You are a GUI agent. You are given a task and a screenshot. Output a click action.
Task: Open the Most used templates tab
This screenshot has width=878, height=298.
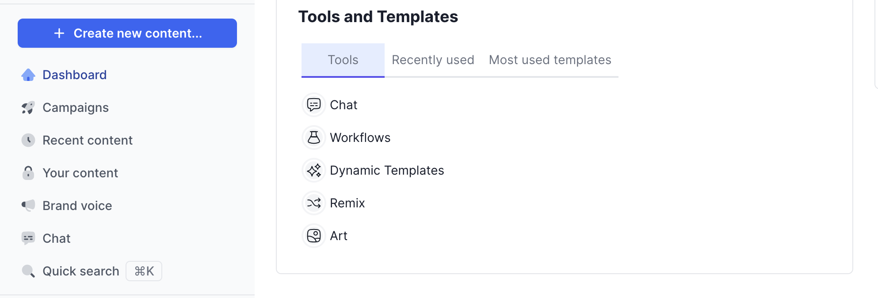(550, 60)
